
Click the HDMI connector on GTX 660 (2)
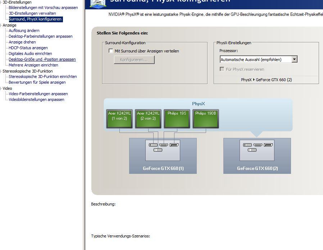(258, 145)
